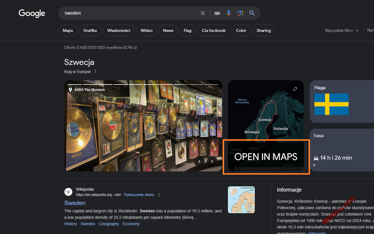The width and height of the screenshot is (374, 234).
Task: Select the News filter chip
Action: pyautogui.click(x=168, y=30)
